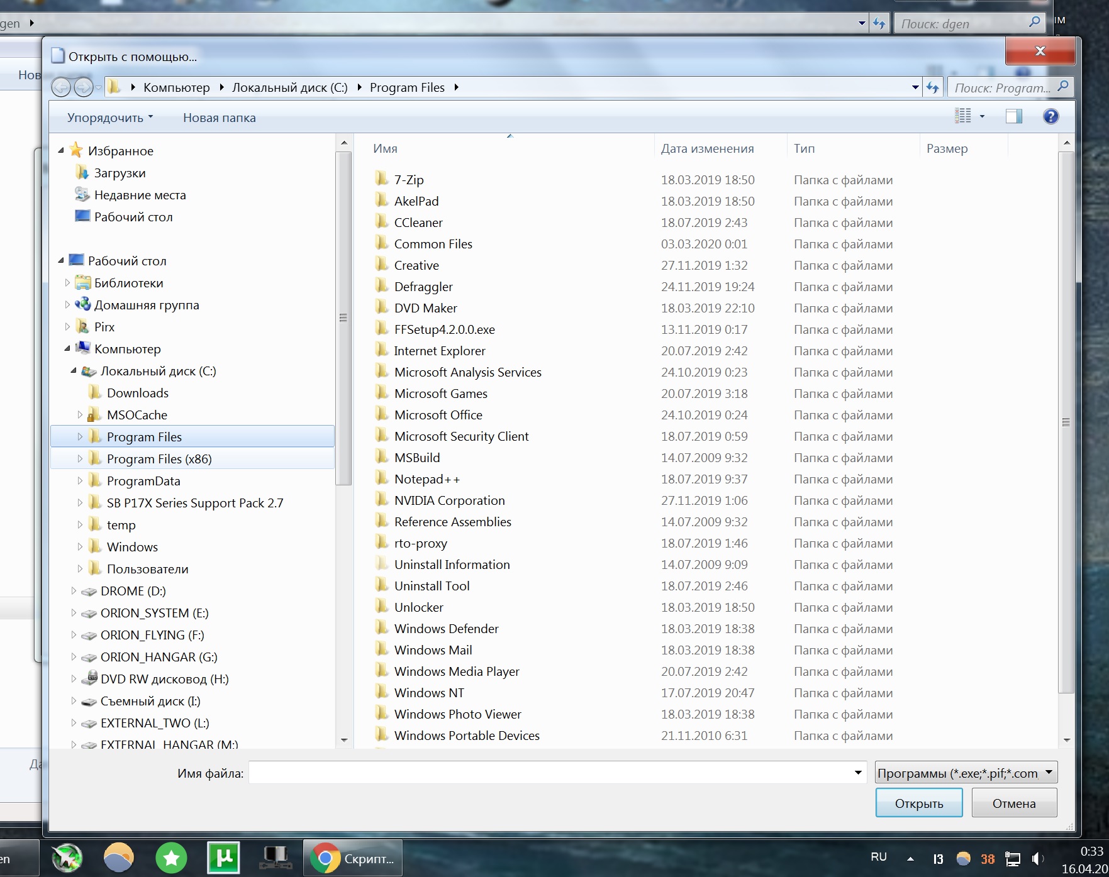Viewport: 1109px width, 877px height.
Task: Collapse the Local Disk (C:) tree node
Action: coord(74,370)
